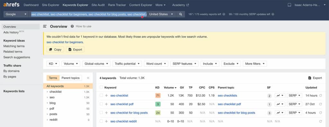Viewport: 329px width, 127px height.
Task: Sort table by Volume column
Action: pyautogui.click(x=170, y=88)
